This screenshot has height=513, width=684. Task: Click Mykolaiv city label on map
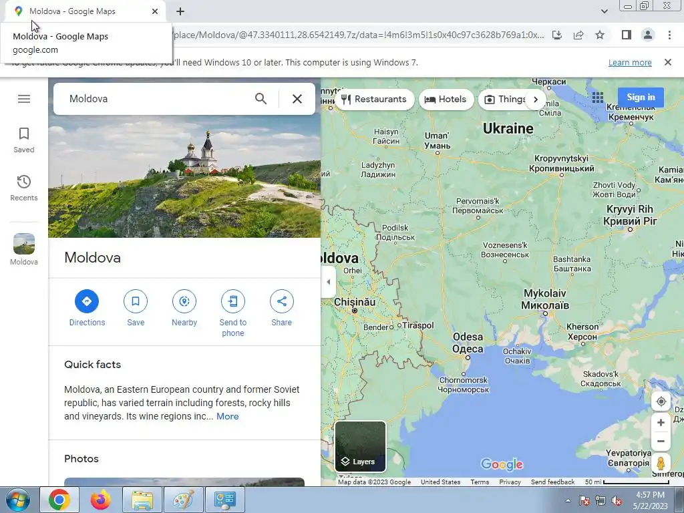[545, 299]
